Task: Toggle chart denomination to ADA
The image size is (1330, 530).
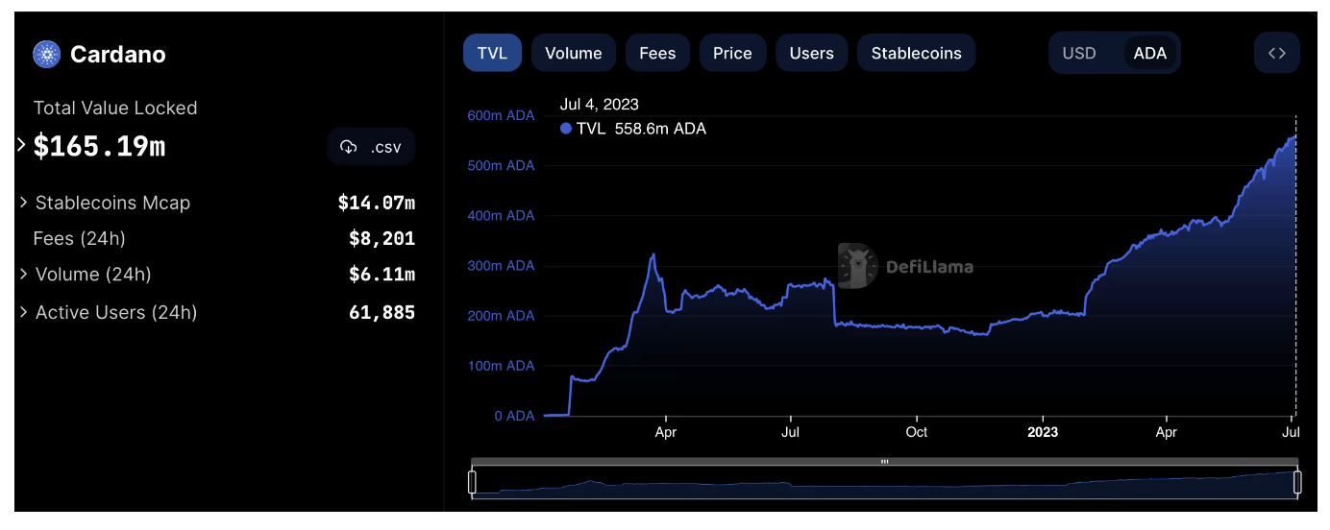Action: 1149,53
